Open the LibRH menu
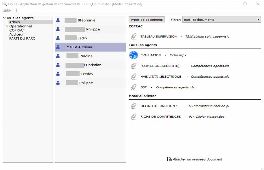Image resolution: width=264 pixels, height=170 pixels. point(7,11)
